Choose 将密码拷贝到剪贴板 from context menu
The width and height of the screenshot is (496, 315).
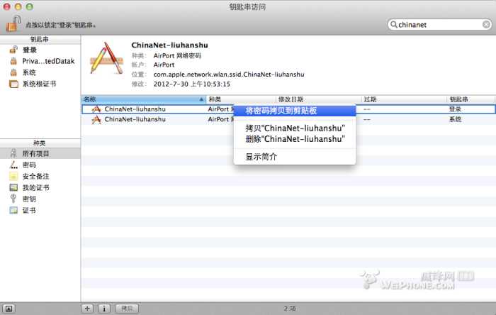click(x=281, y=111)
